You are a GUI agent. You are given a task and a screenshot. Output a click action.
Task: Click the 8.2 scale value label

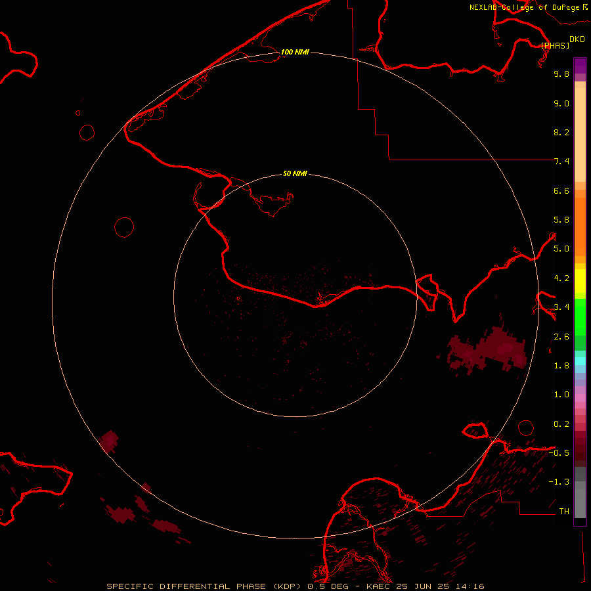tap(561, 132)
